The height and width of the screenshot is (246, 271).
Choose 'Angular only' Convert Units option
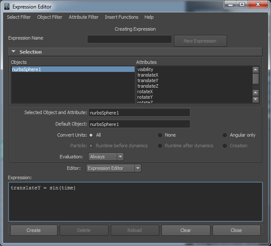tap(225, 135)
